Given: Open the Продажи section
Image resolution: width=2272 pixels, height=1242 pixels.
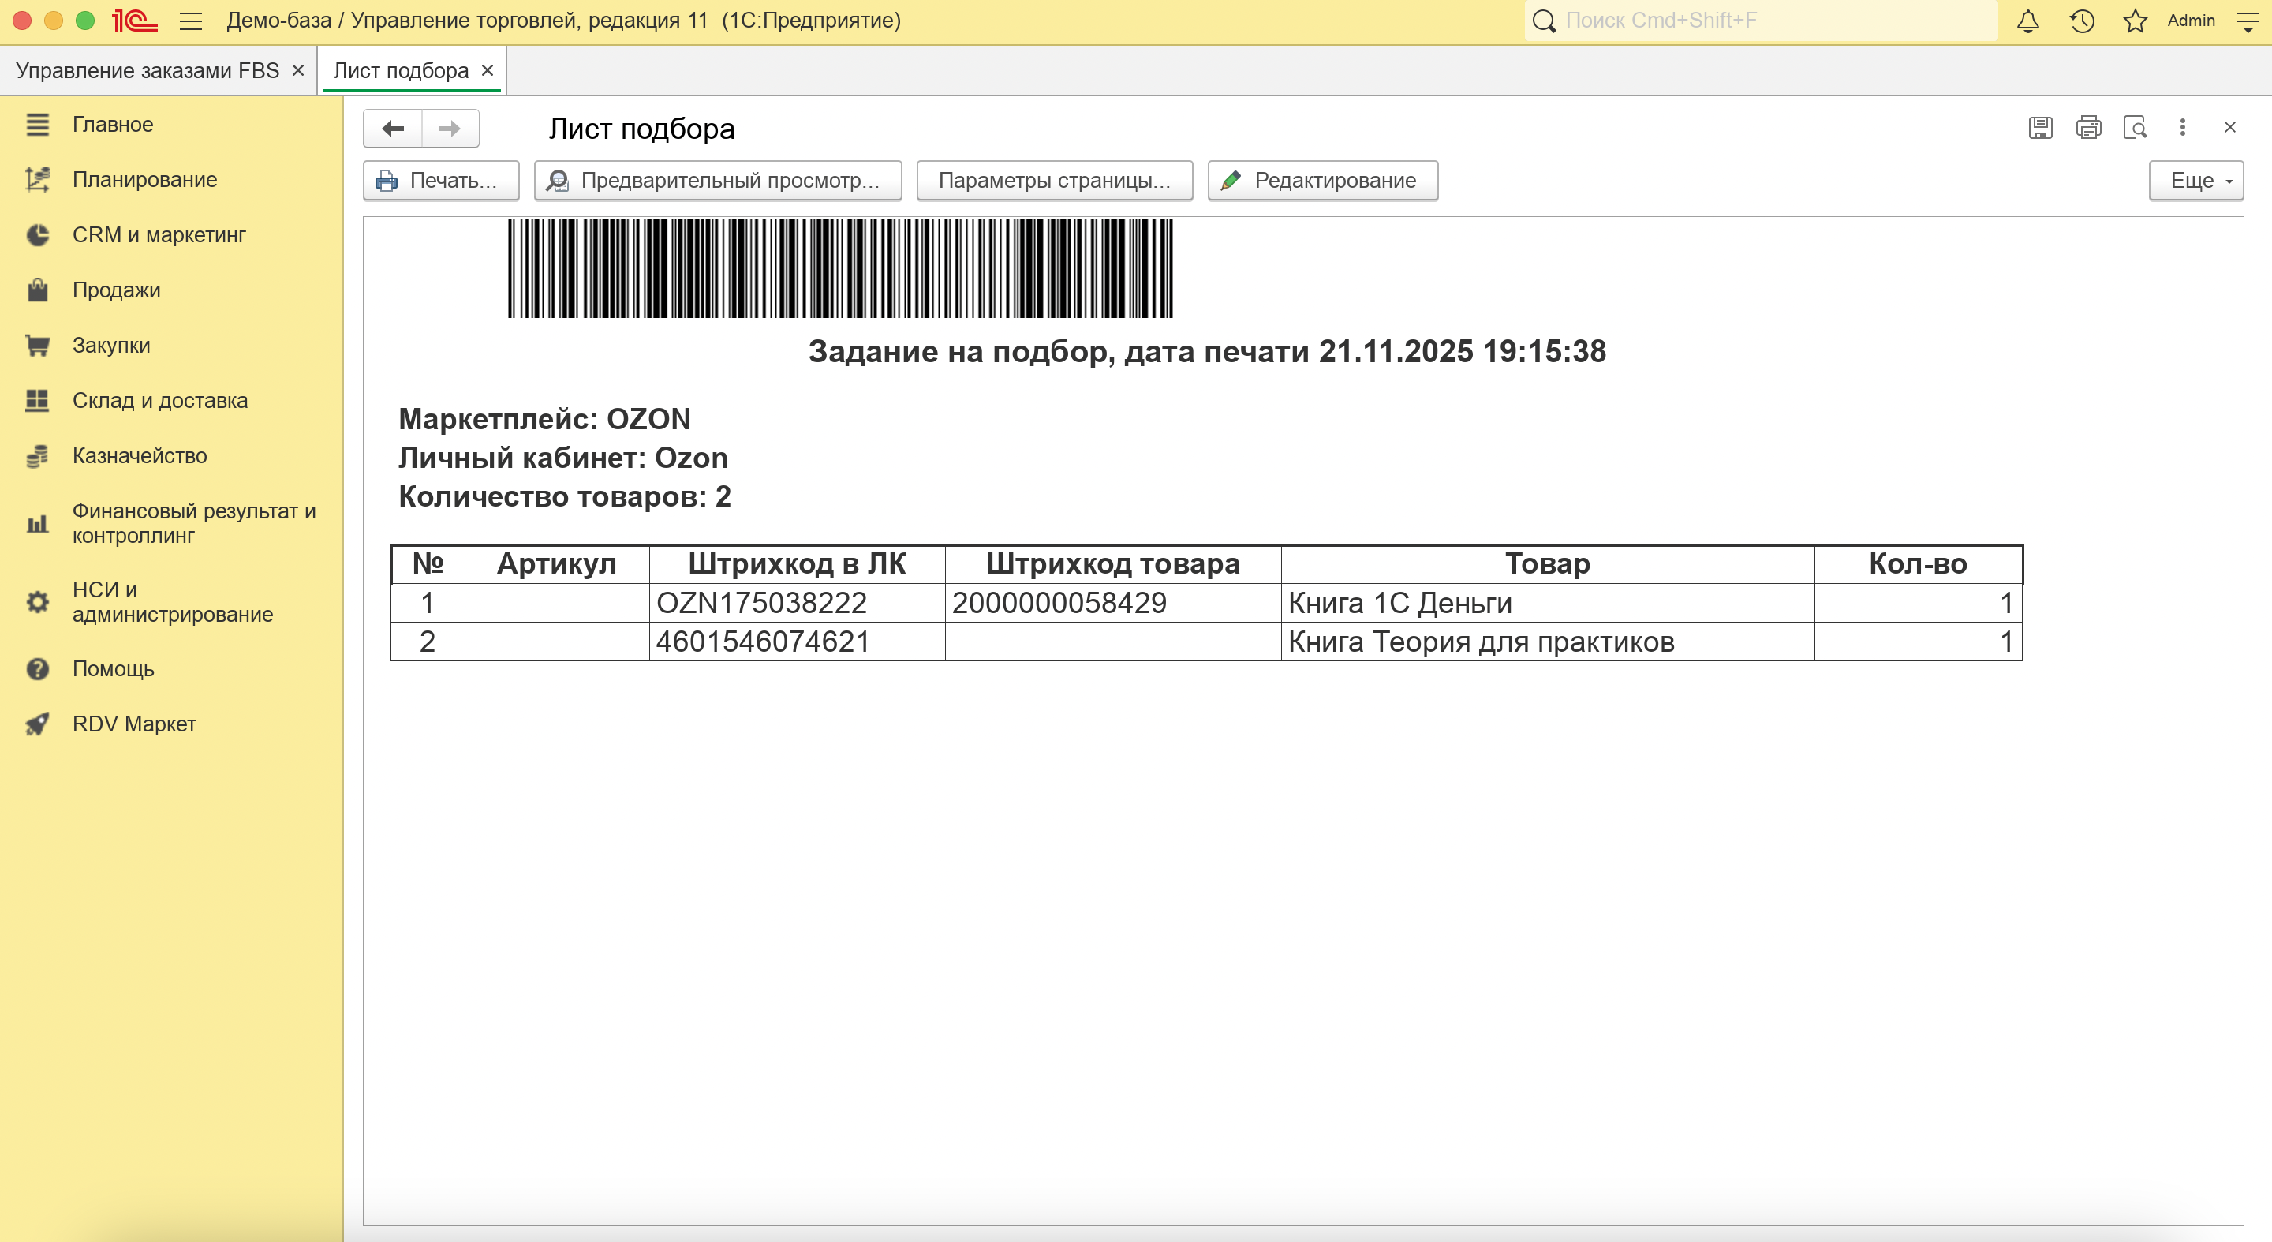Looking at the screenshot, I should [x=117, y=290].
